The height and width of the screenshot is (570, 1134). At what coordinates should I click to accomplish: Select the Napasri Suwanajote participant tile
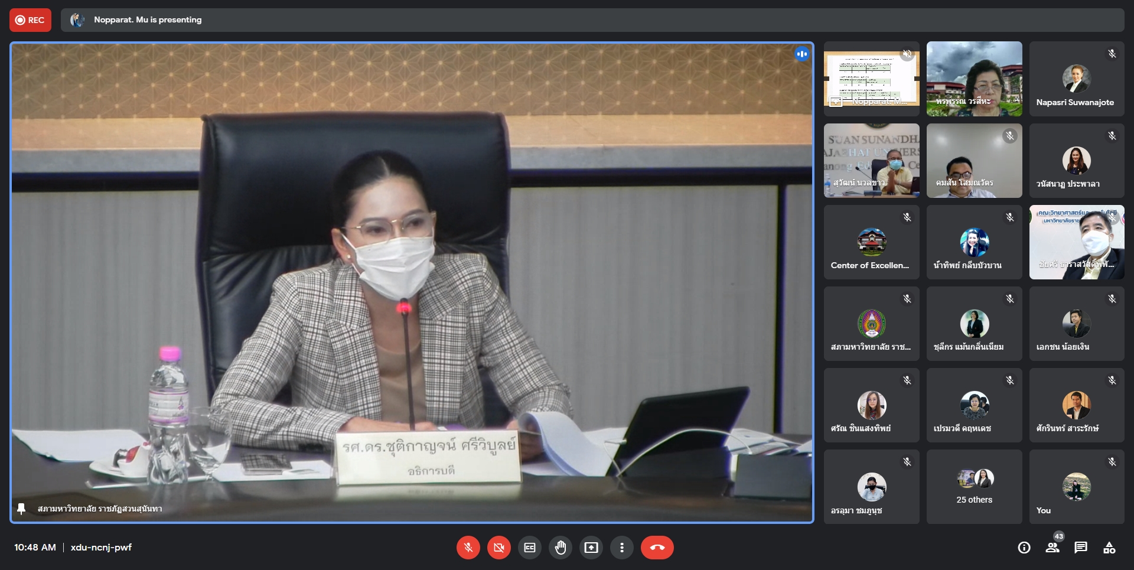1076,79
